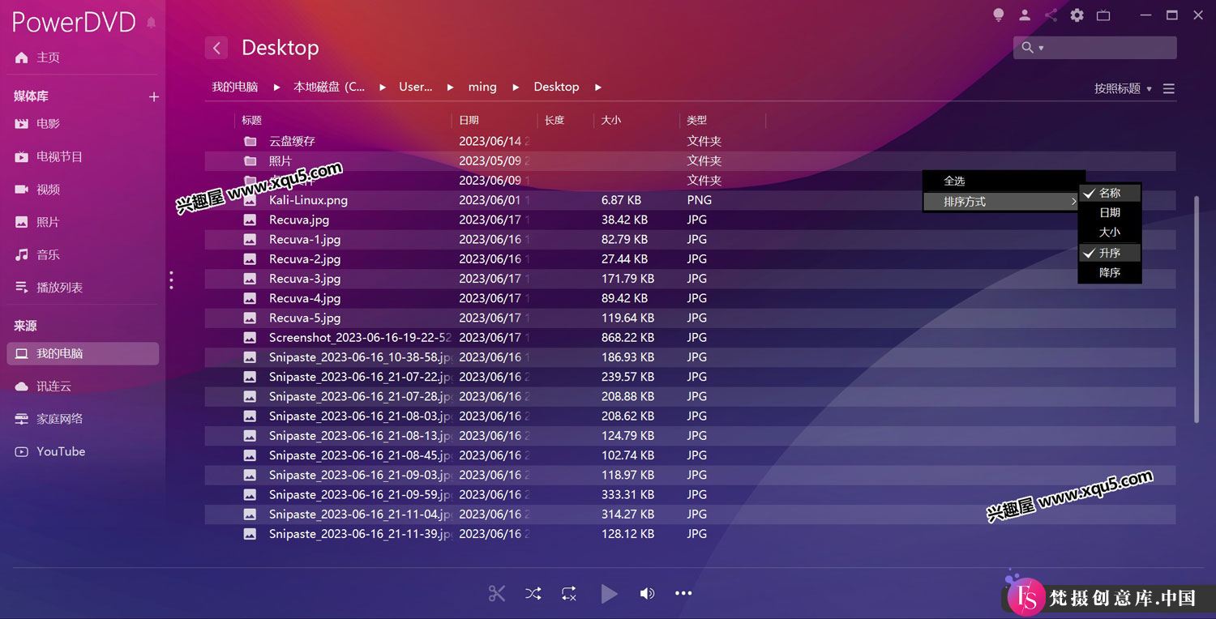The height and width of the screenshot is (619, 1216).
Task: Sort by 标题 column header
Action: click(x=251, y=120)
